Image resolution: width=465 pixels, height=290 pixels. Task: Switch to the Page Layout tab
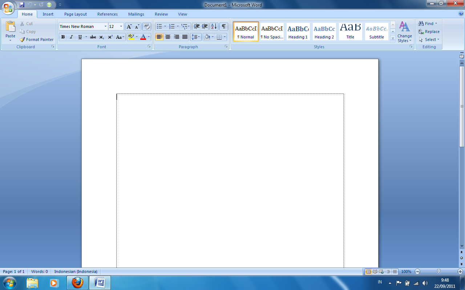76,14
